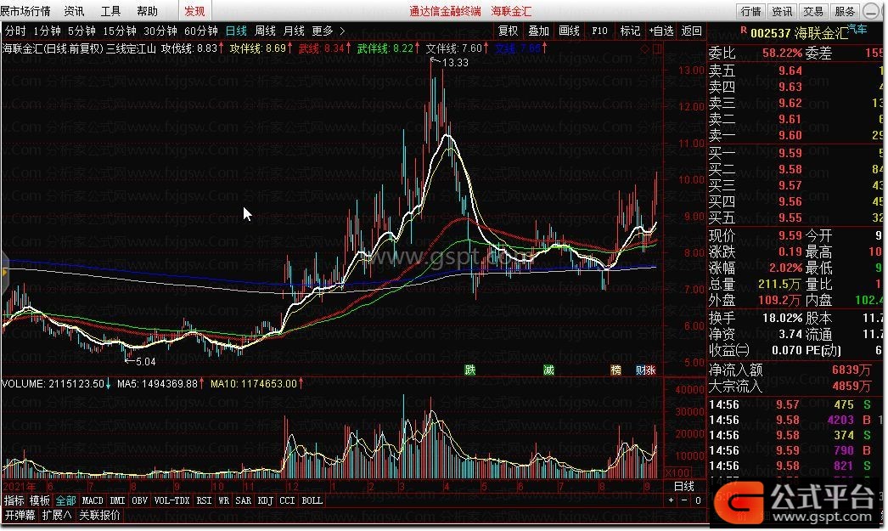Add stock via +自选 button
Screen dimensions: 888x531
pos(660,31)
